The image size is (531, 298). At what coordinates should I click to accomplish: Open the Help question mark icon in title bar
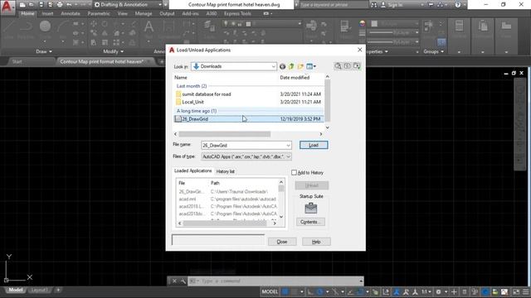click(x=458, y=5)
